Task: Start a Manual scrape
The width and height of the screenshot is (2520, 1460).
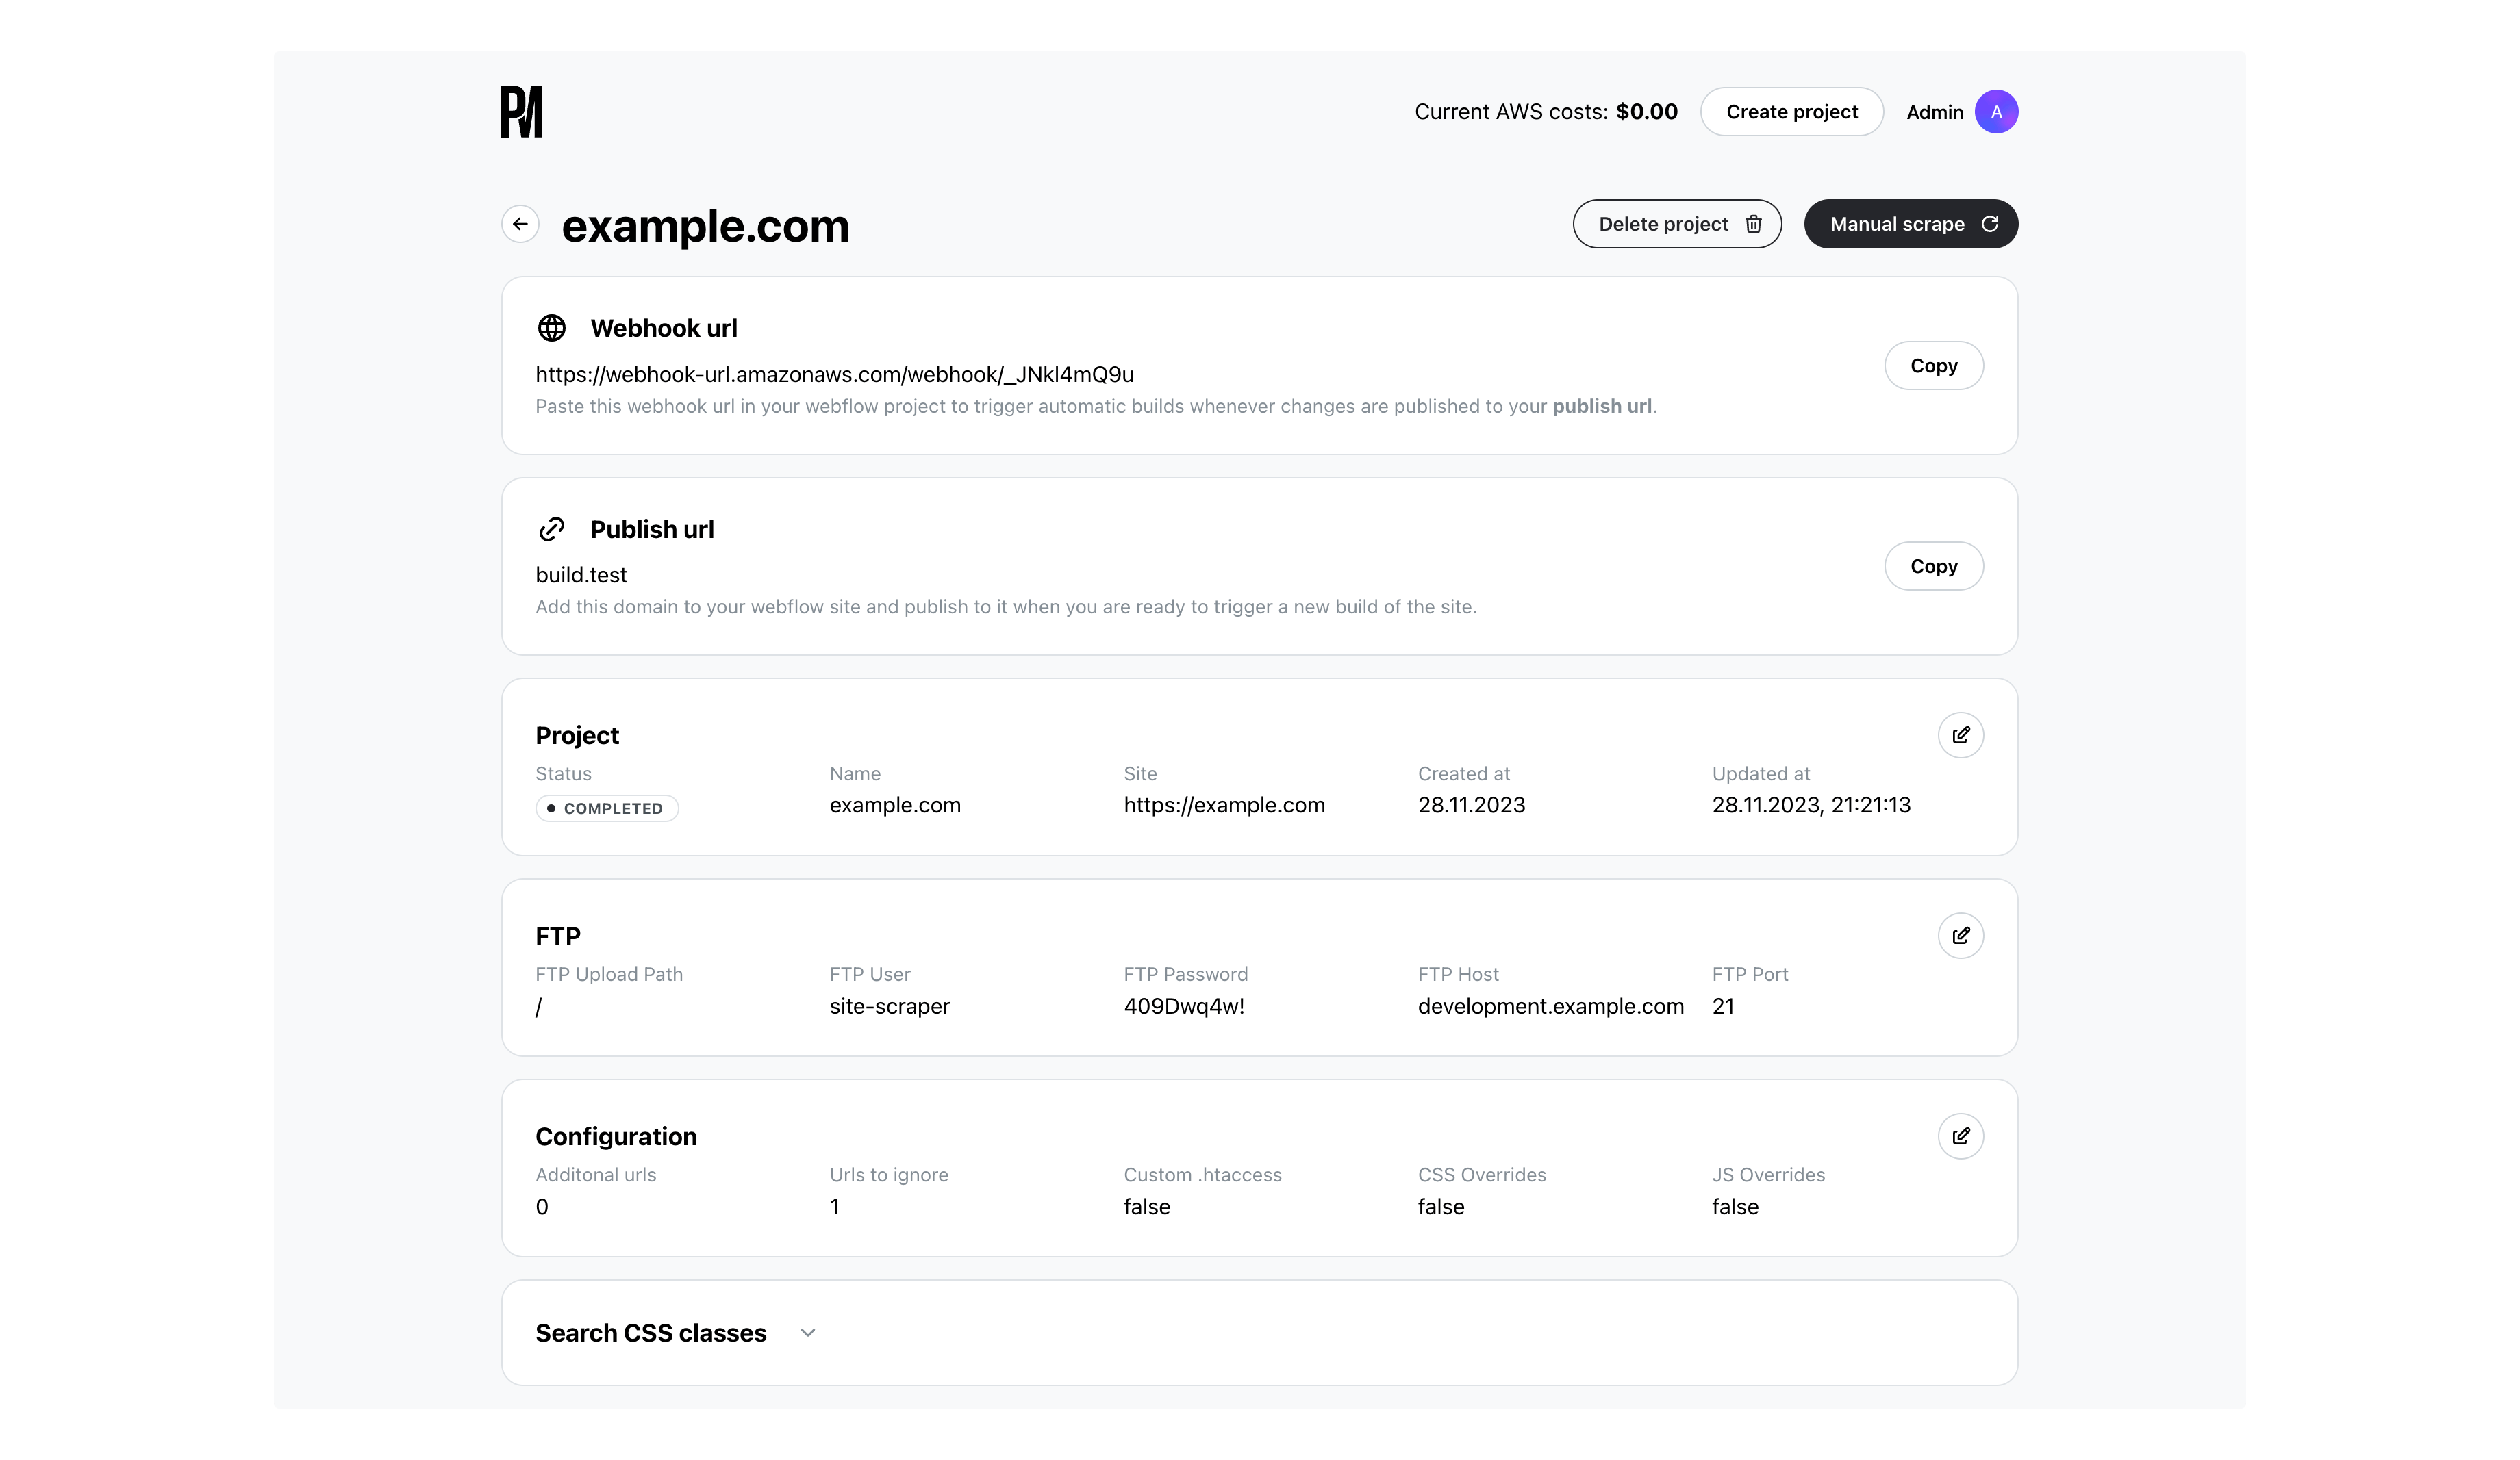Action: coord(1910,224)
